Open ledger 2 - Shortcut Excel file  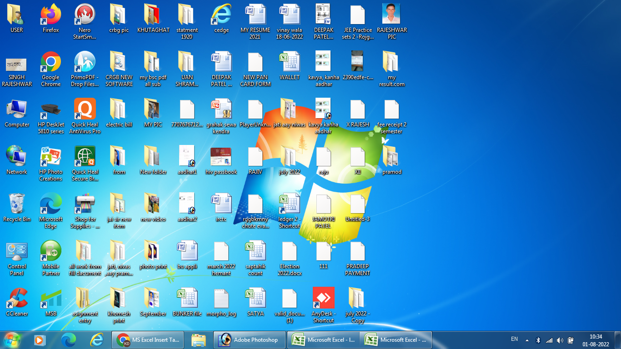290,211
